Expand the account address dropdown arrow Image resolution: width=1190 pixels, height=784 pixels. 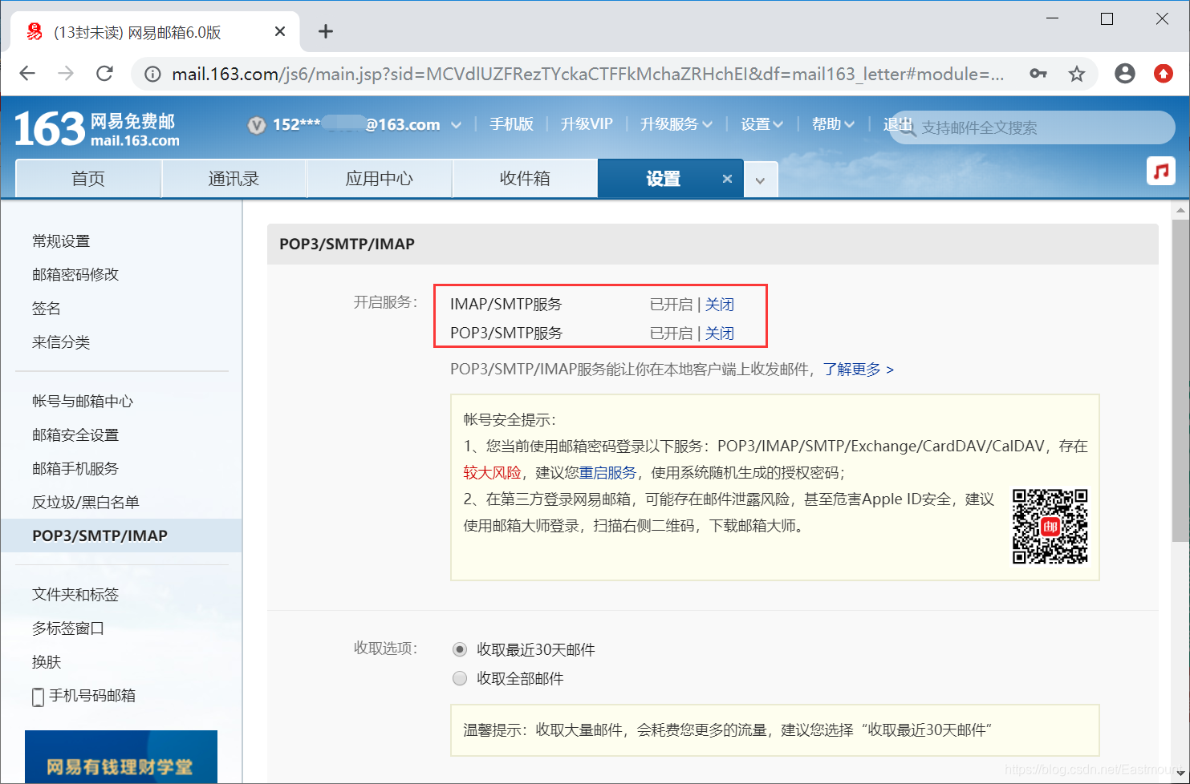[456, 125]
